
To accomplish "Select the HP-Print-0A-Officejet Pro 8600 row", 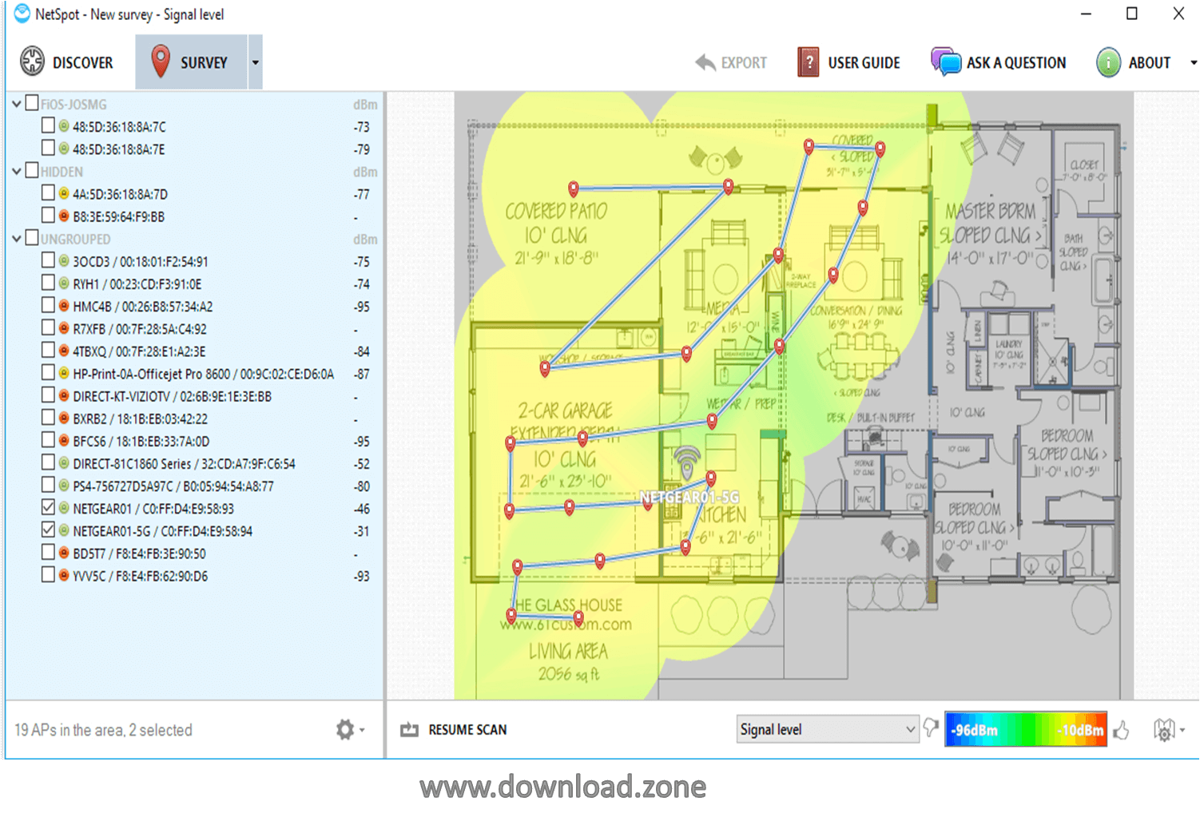I will [194, 374].
